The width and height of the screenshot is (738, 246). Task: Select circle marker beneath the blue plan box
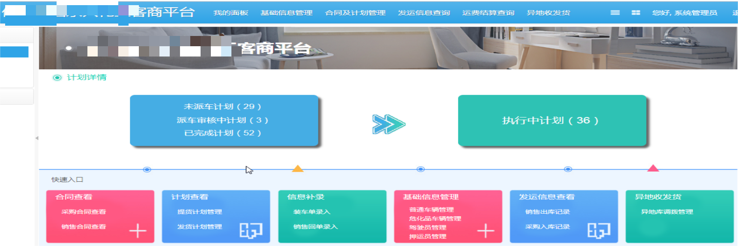coord(147,169)
